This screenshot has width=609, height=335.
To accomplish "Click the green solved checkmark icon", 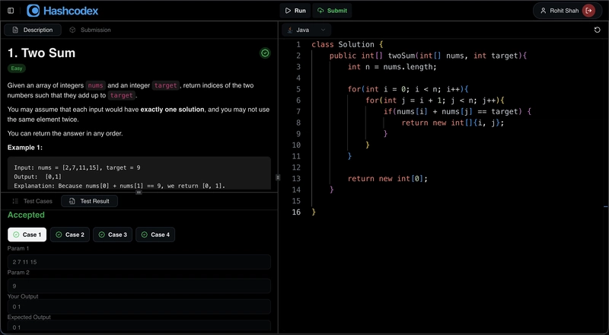I will point(265,53).
